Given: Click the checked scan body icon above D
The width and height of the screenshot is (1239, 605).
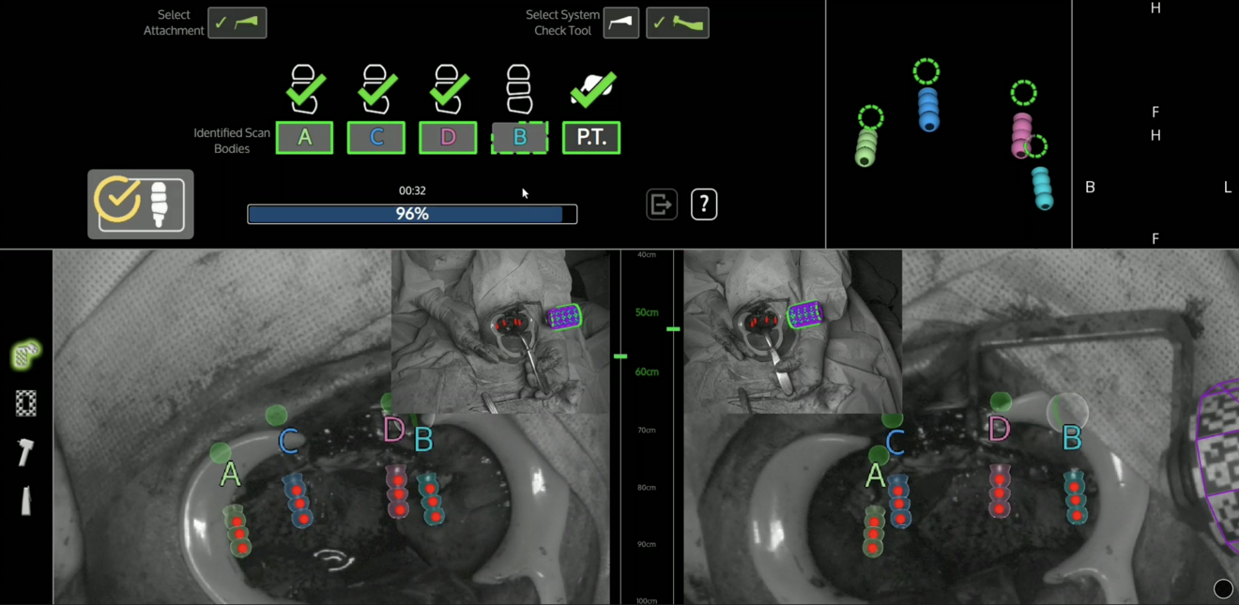Looking at the screenshot, I should [x=448, y=89].
